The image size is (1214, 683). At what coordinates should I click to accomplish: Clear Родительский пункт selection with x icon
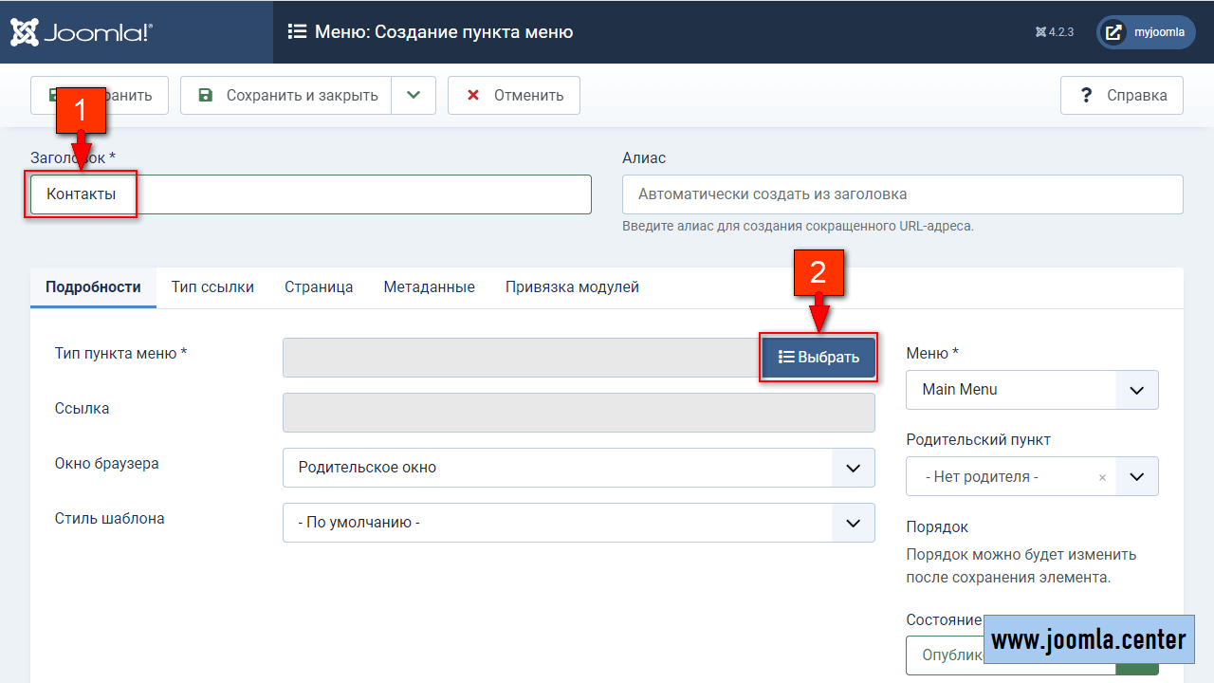pyautogui.click(x=1102, y=478)
